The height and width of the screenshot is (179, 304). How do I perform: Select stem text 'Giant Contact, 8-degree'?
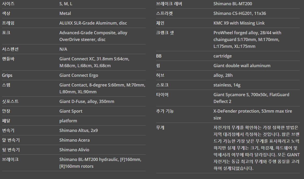[x=83, y=85]
